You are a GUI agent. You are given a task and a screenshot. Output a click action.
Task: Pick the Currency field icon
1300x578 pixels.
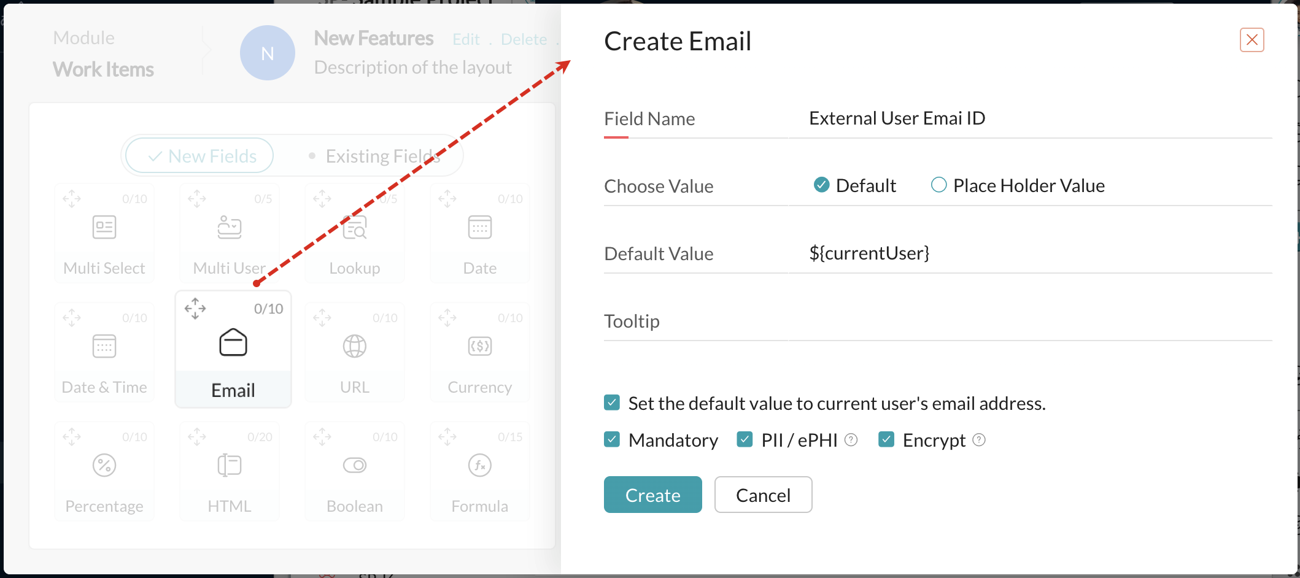click(x=480, y=346)
